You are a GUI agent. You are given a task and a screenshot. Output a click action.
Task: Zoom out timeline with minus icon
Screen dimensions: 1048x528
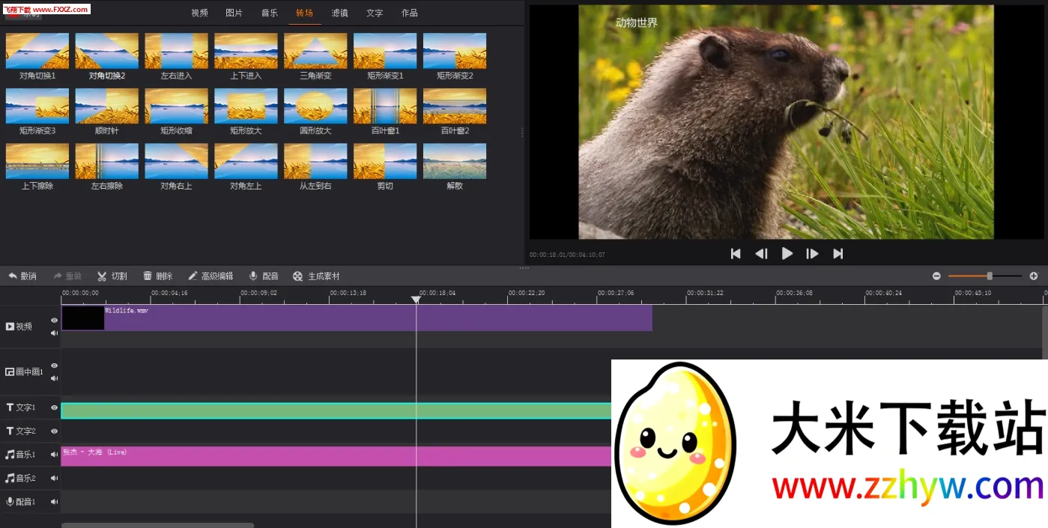936,276
